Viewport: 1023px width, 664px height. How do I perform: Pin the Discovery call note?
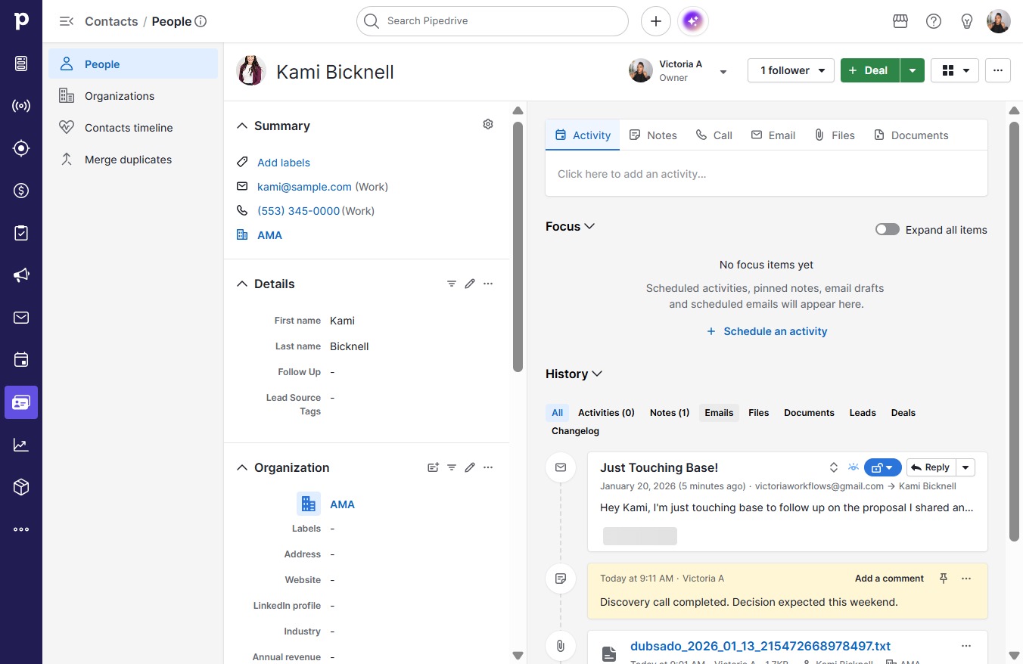coord(944,579)
